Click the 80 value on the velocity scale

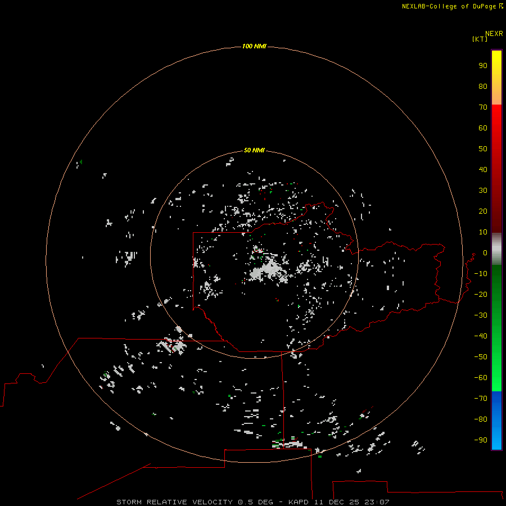coord(483,87)
